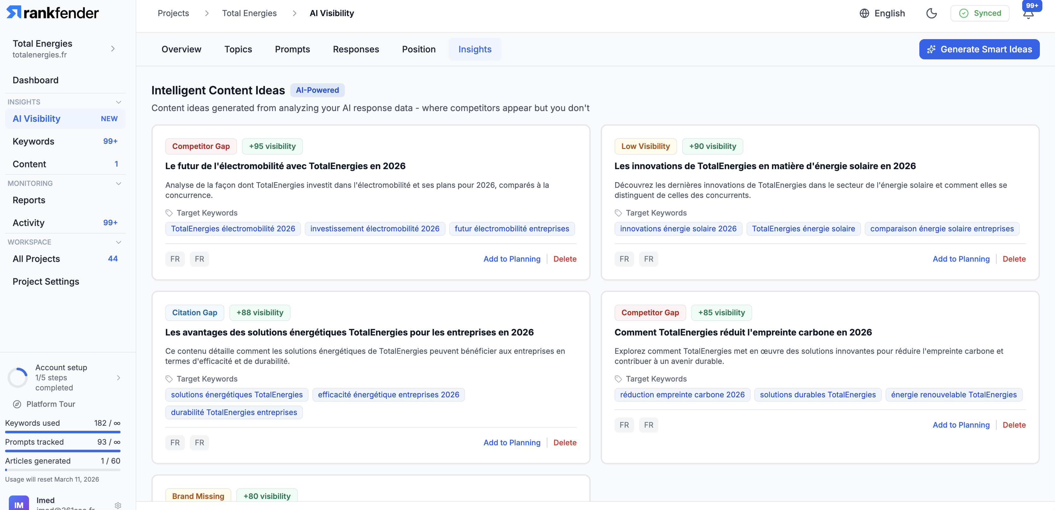Image resolution: width=1055 pixels, height=510 pixels.
Task: Click the rankfender logo icon
Action: click(x=14, y=12)
